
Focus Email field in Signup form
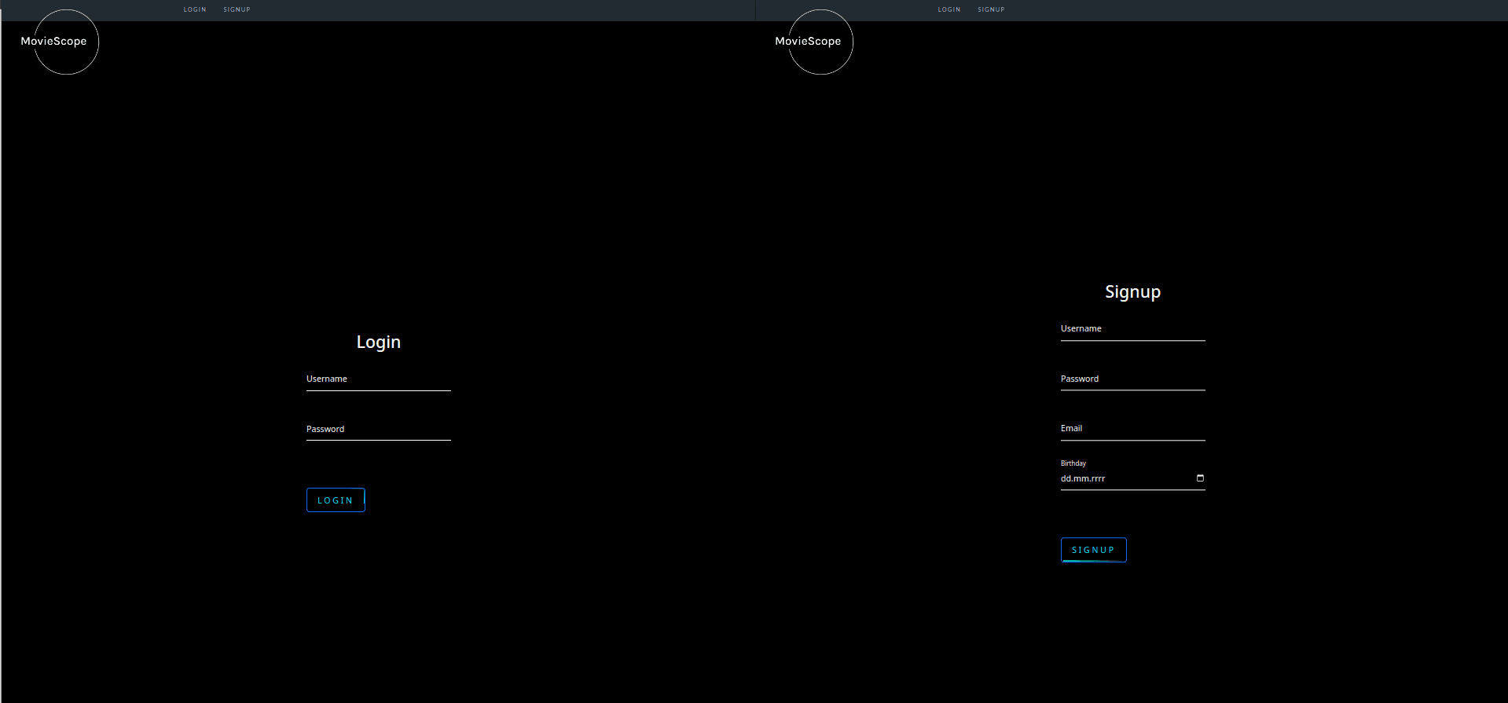(1133, 429)
